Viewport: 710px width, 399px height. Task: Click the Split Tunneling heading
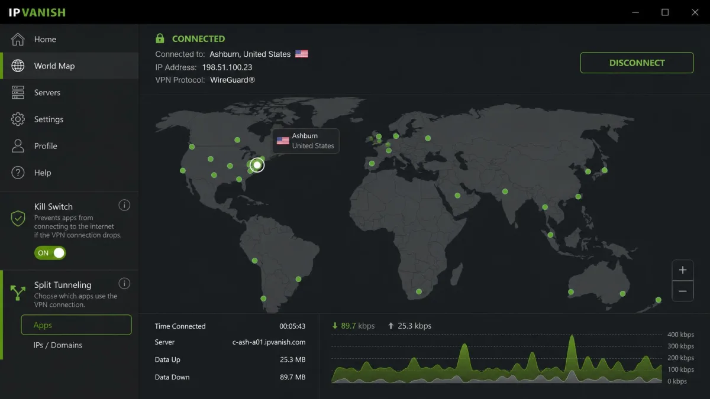pyautogui.click(x=63, y=284)
